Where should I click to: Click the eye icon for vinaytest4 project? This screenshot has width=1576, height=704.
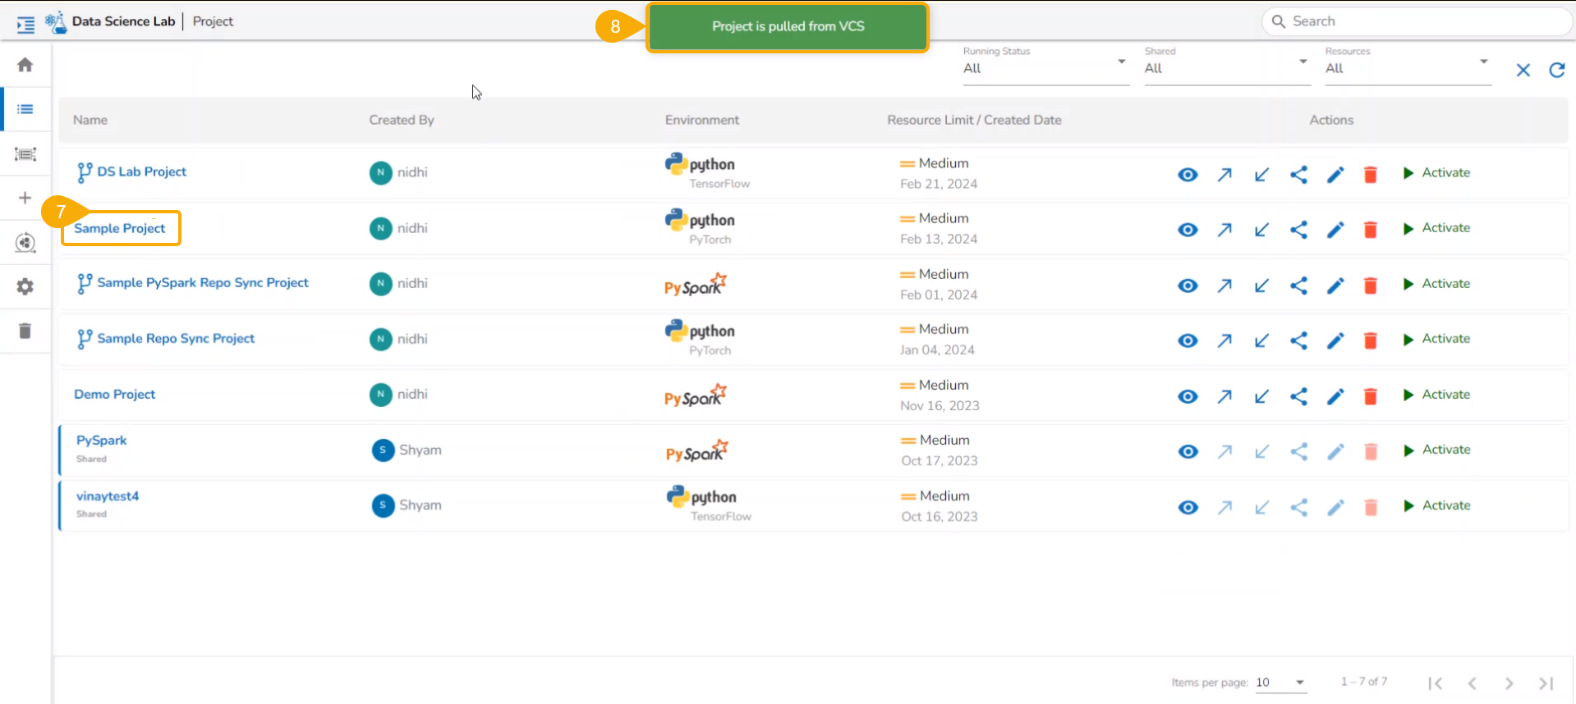[1188, 507]
